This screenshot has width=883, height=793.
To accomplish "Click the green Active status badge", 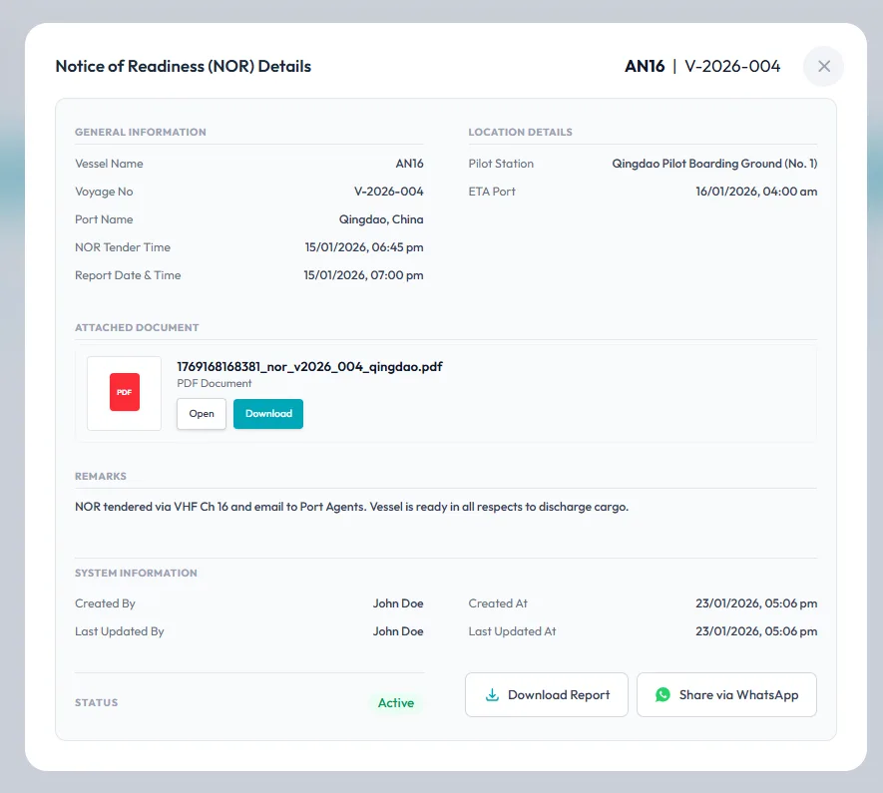I will pyautogui.click(x=395, y=703).
